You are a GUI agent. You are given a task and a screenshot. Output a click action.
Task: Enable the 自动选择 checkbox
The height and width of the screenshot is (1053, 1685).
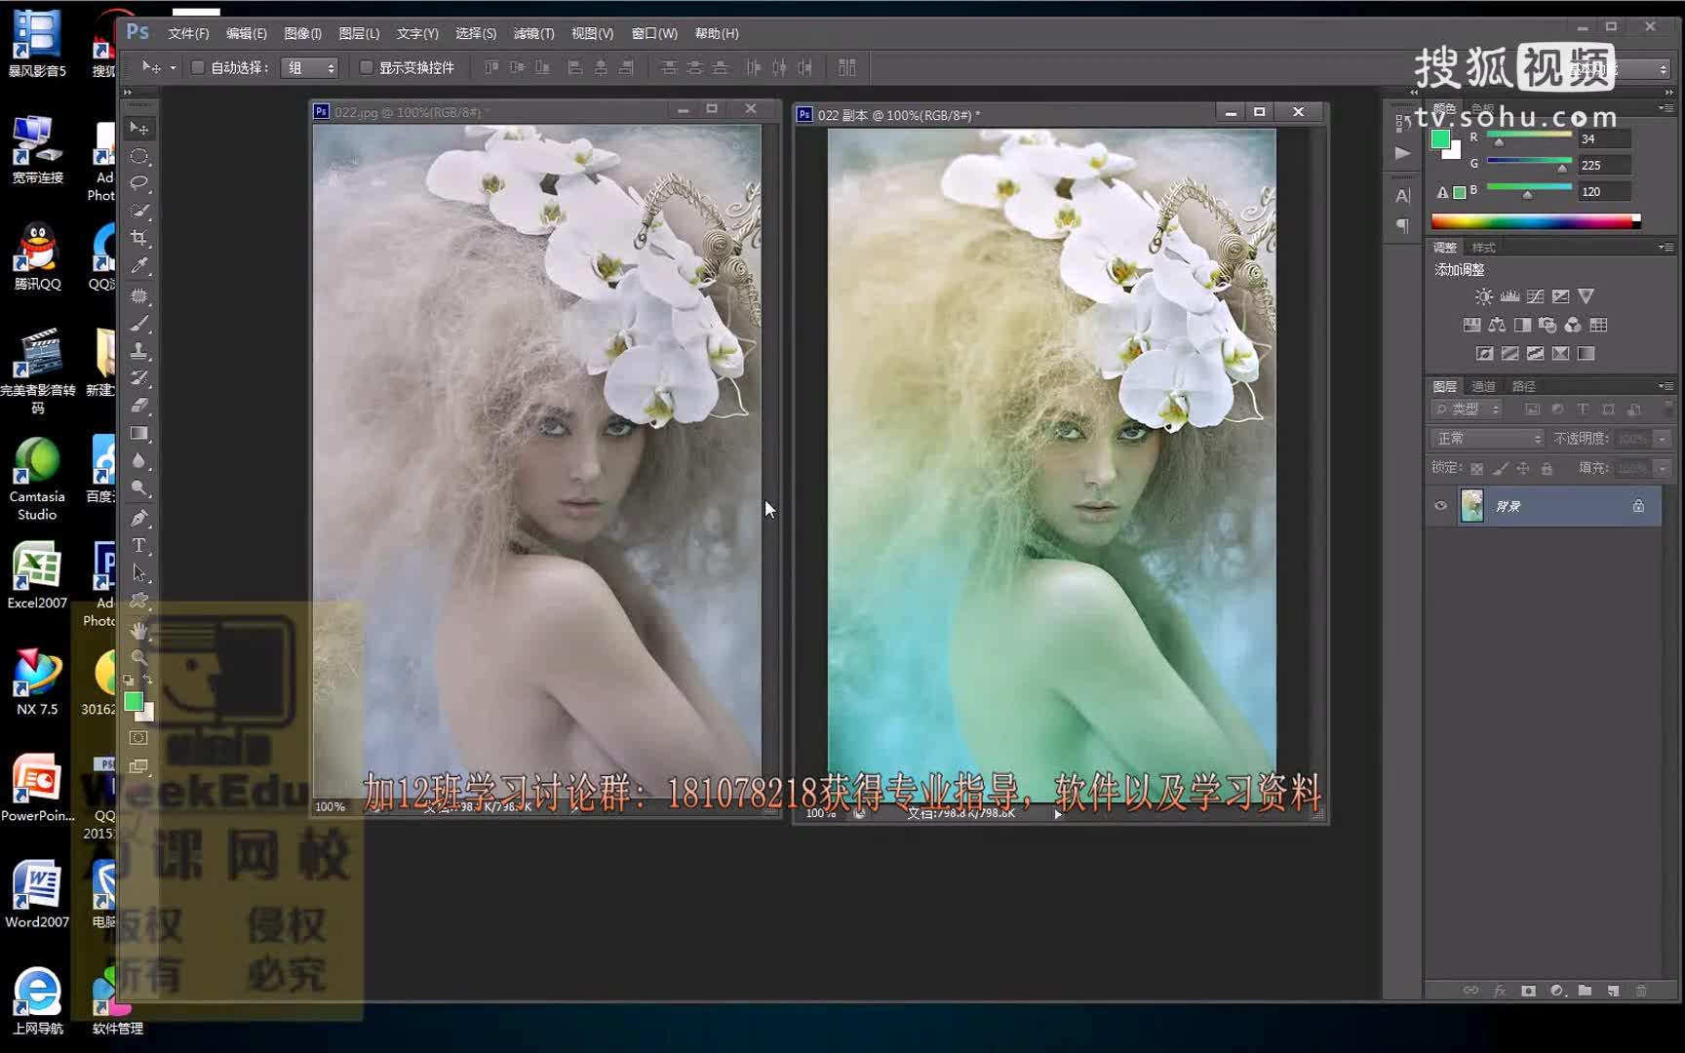pos(196,67)
